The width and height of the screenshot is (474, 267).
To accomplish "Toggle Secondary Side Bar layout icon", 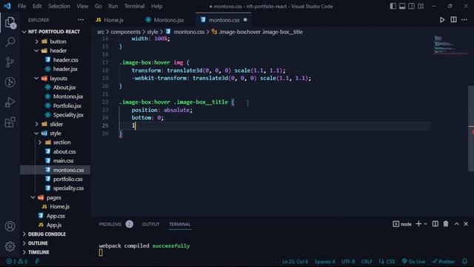I will pos(412,6).
